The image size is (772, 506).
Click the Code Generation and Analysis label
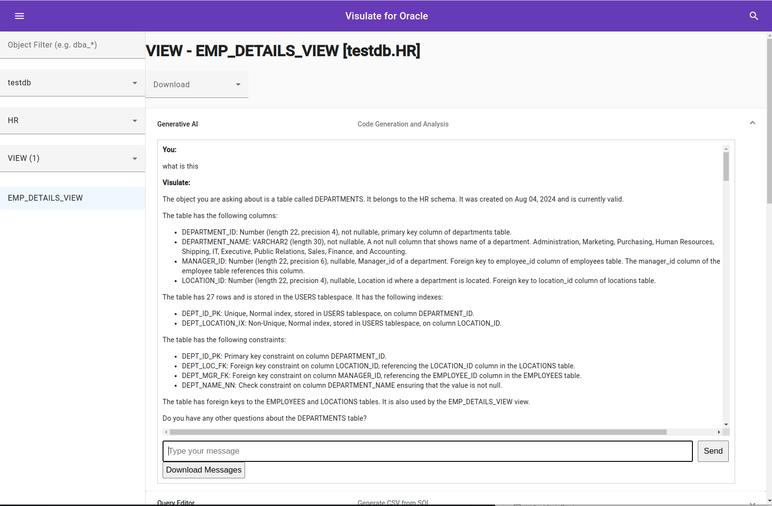pos(403,124)
